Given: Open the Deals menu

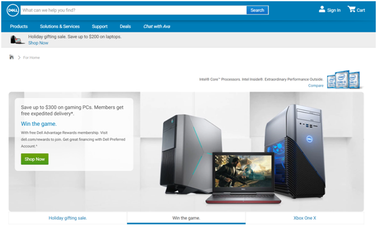Looking at the screenshot, I should coord(125,26).
